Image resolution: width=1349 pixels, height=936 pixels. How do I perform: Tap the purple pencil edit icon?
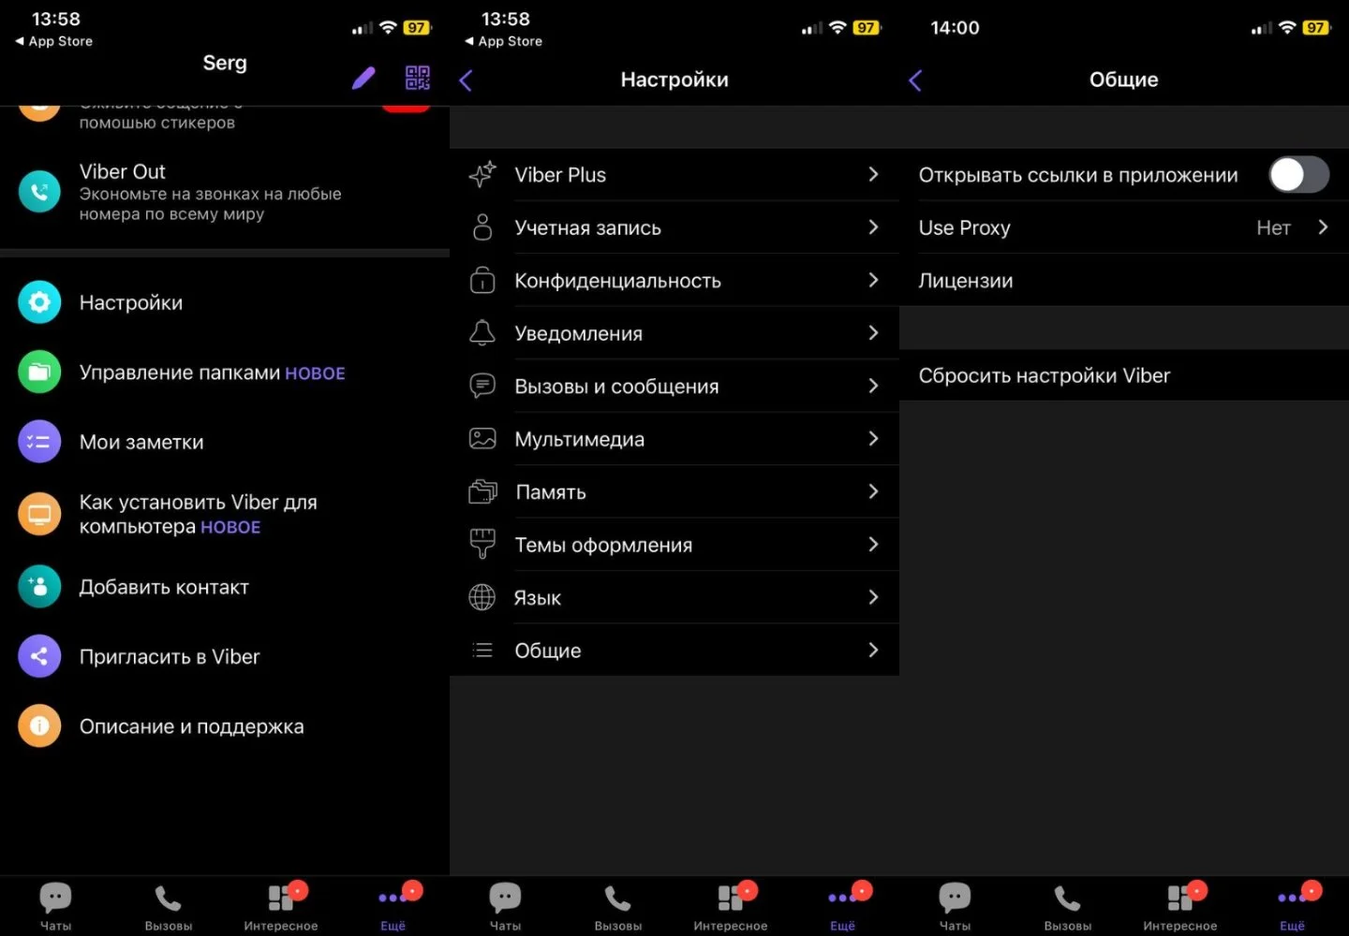click(363, 78)
